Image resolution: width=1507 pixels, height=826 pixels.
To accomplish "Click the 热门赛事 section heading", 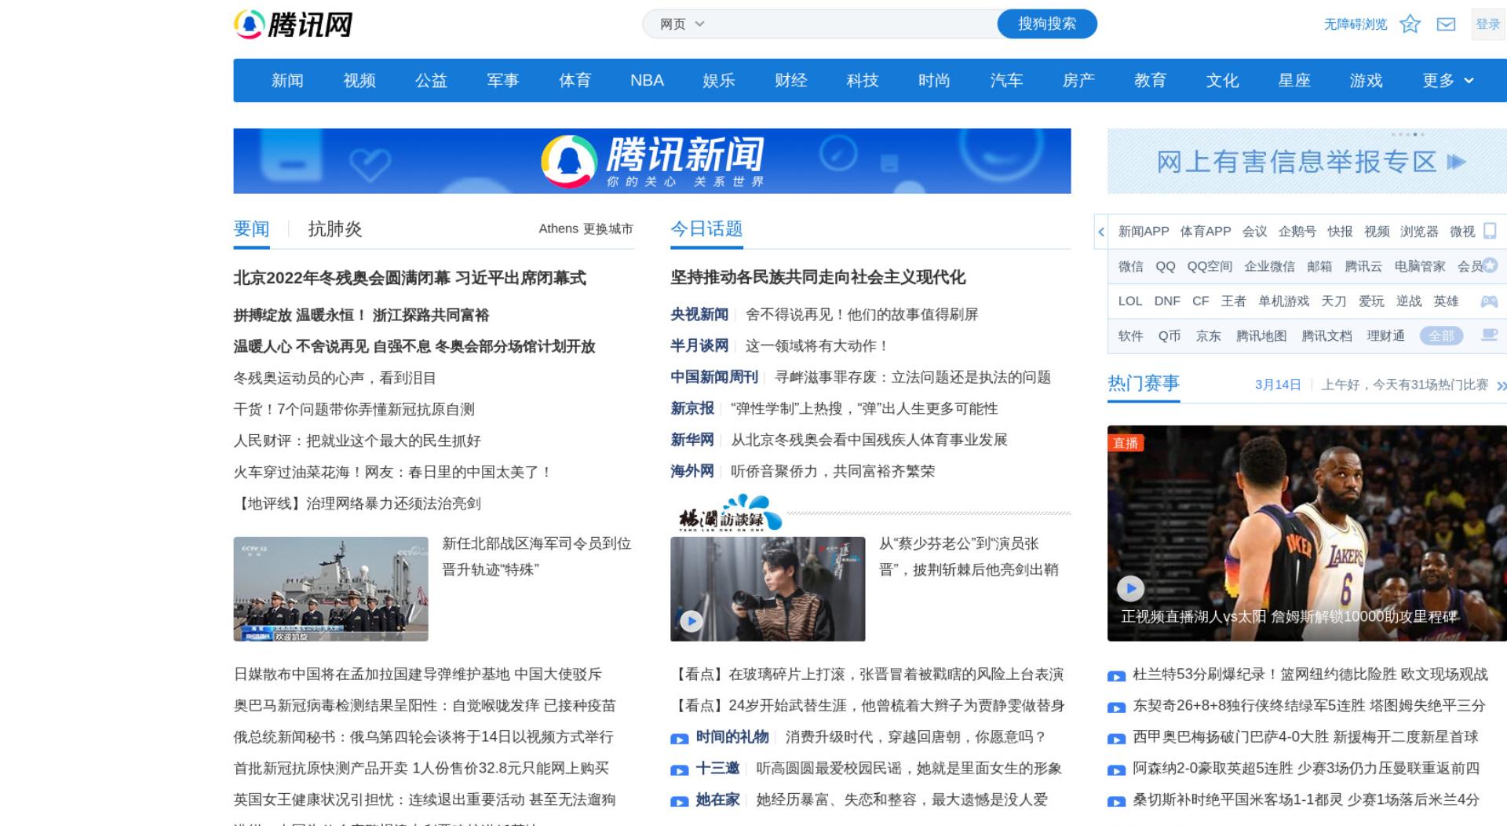I will pyautogui.click(x=1144, y=383).
